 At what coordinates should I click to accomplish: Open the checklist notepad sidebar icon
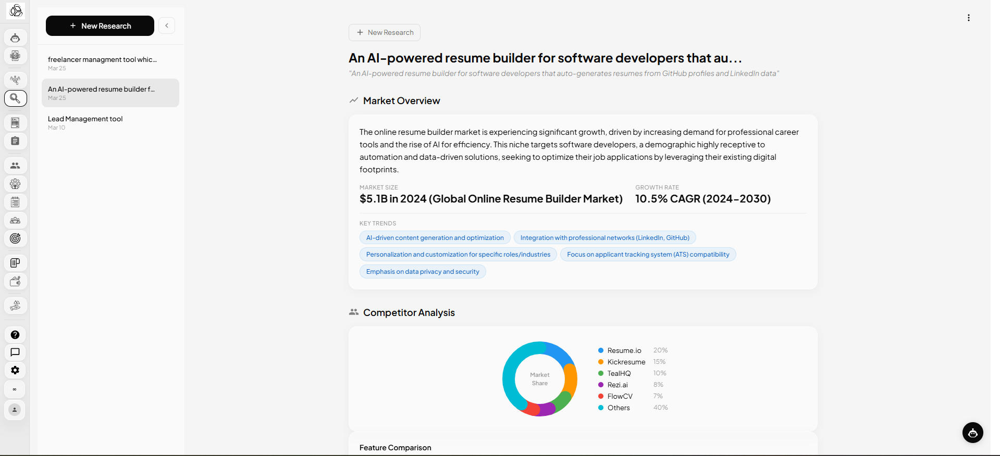coord(15,202)
